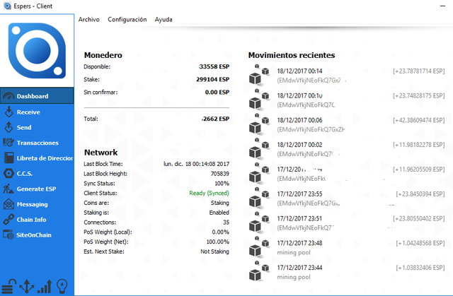Viewport: 453px width, 296px height.
Task: Click the Send upload-arrow icon
Action: pos(8,127)
